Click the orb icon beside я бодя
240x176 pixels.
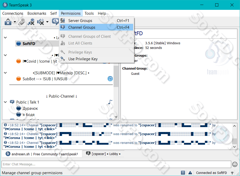click(19, 114)
